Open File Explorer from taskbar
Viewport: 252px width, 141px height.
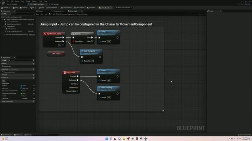point(124,139)
